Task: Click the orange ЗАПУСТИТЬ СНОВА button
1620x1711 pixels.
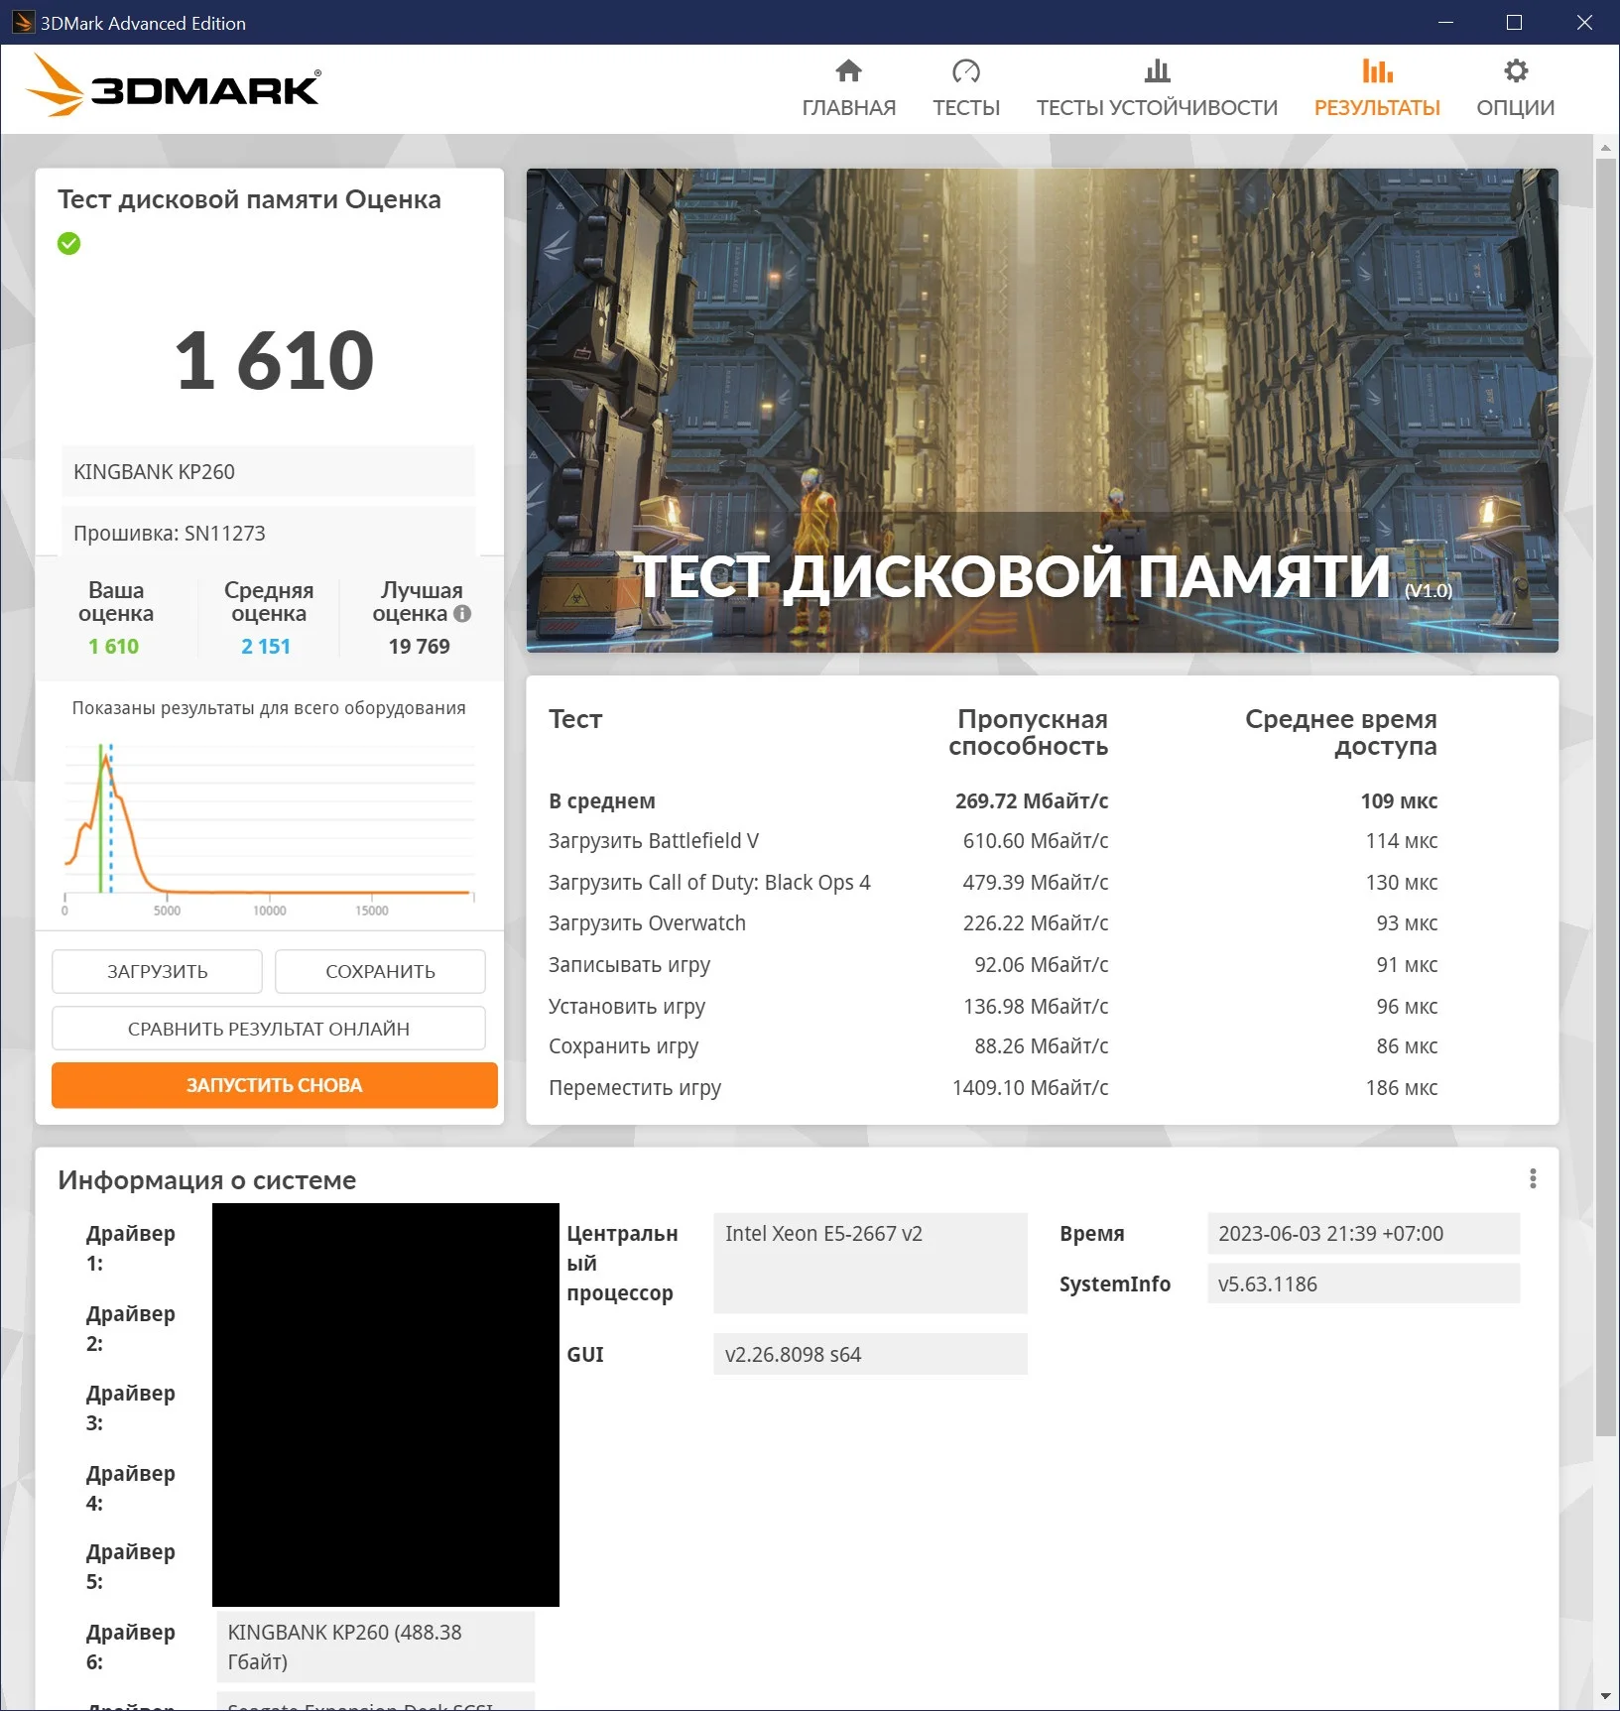Action: 275,1085
